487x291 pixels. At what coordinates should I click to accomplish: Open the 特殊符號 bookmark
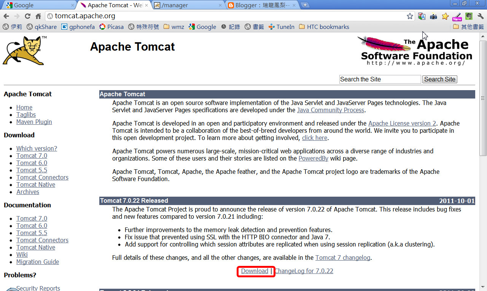tap(144, 27)
